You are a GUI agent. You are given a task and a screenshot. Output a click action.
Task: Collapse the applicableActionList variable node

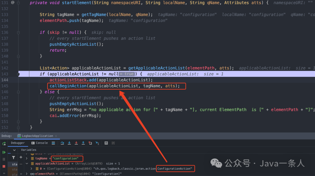click(27, 163)
